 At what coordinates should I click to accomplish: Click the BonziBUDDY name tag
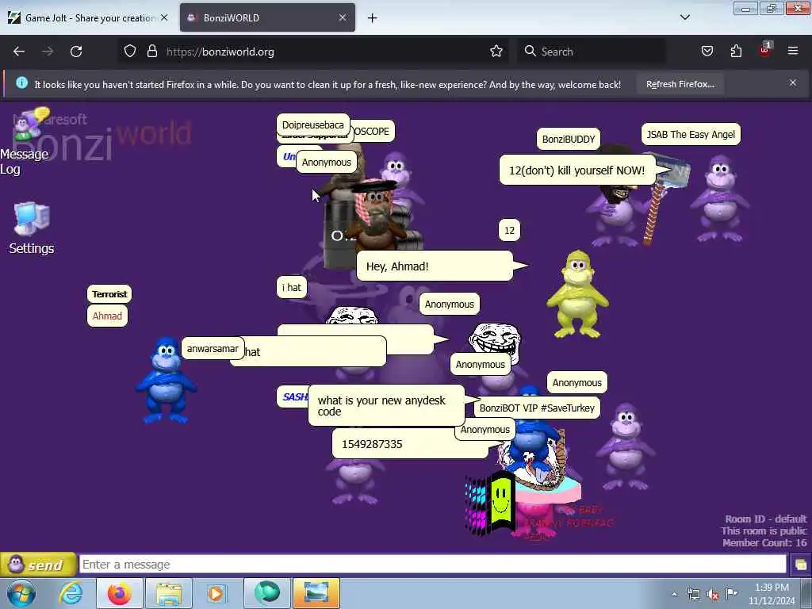(568, 139)
